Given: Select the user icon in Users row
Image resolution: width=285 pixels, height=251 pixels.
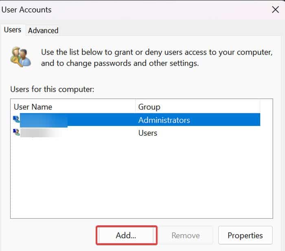Looking at the screenshot, I should [16, 132].
